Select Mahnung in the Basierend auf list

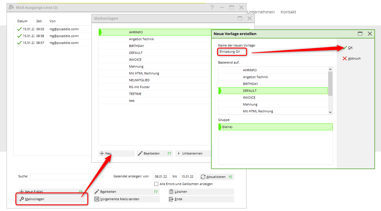pos(273,104)
